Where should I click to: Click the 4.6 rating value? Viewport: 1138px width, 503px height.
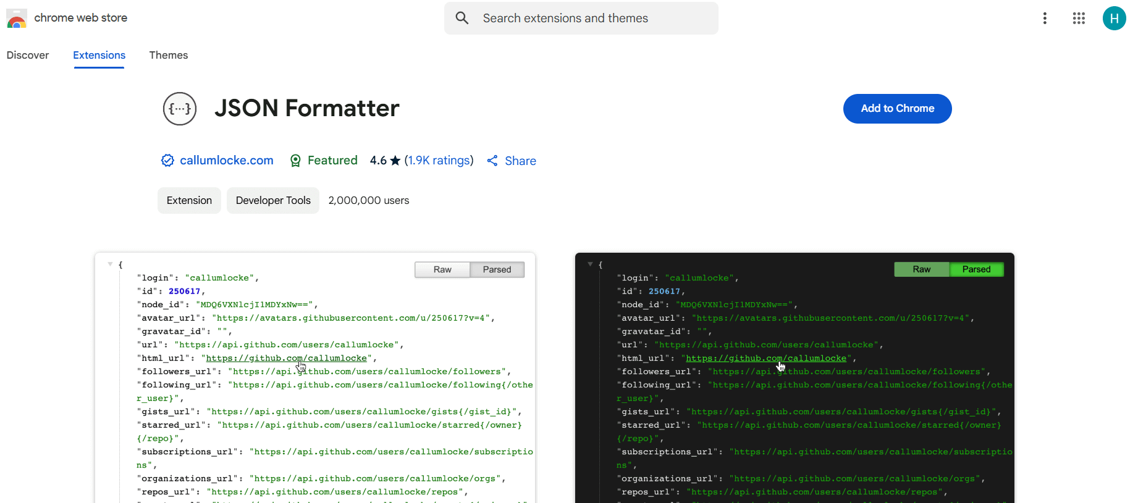tap(378, 161)
